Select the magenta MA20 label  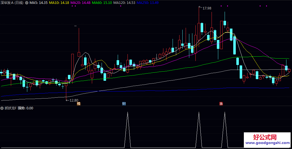point(80,3)
